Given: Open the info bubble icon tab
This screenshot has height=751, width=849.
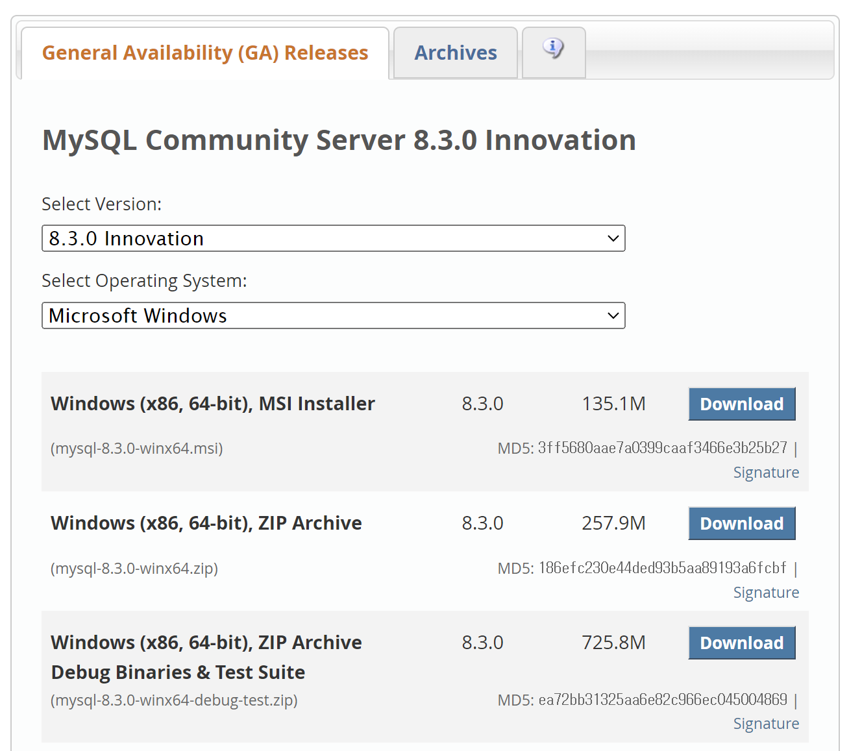Looking at the screenshot, I should [x=554, y=52].
